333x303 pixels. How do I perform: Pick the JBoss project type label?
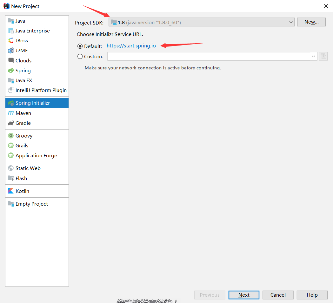[22, 41]
